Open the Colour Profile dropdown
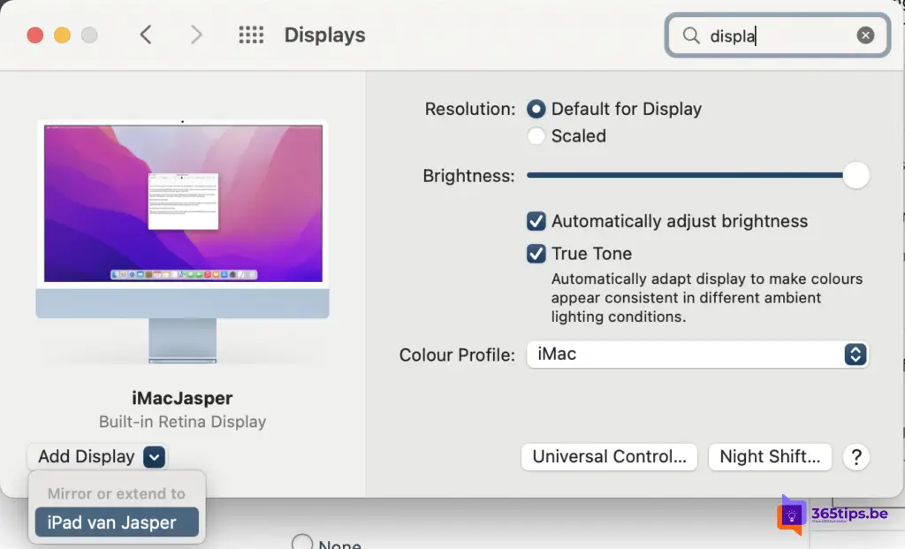This screenshot has width=905, height=549. coord(697,354)
